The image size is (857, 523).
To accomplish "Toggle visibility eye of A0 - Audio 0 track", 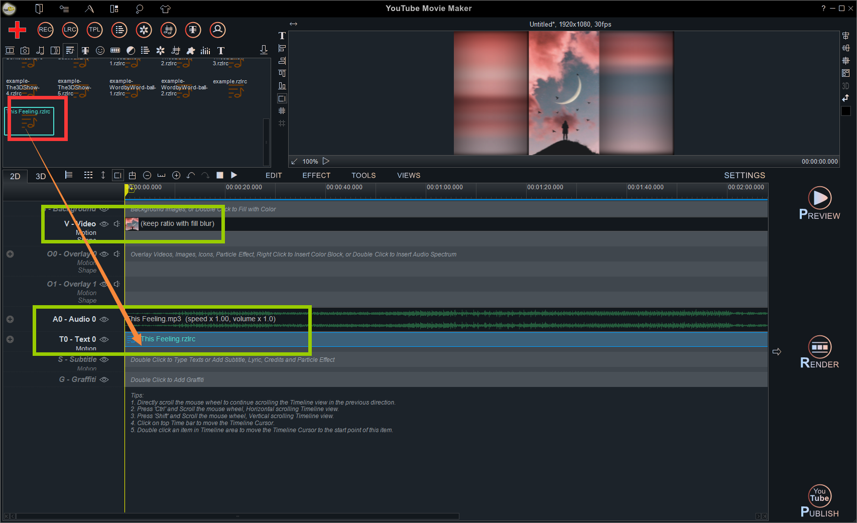I will (104, 319).
